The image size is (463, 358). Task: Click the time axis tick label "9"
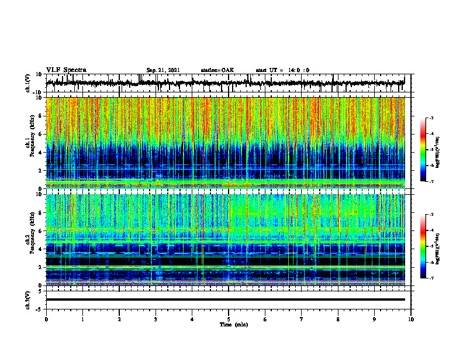[374, 319]
